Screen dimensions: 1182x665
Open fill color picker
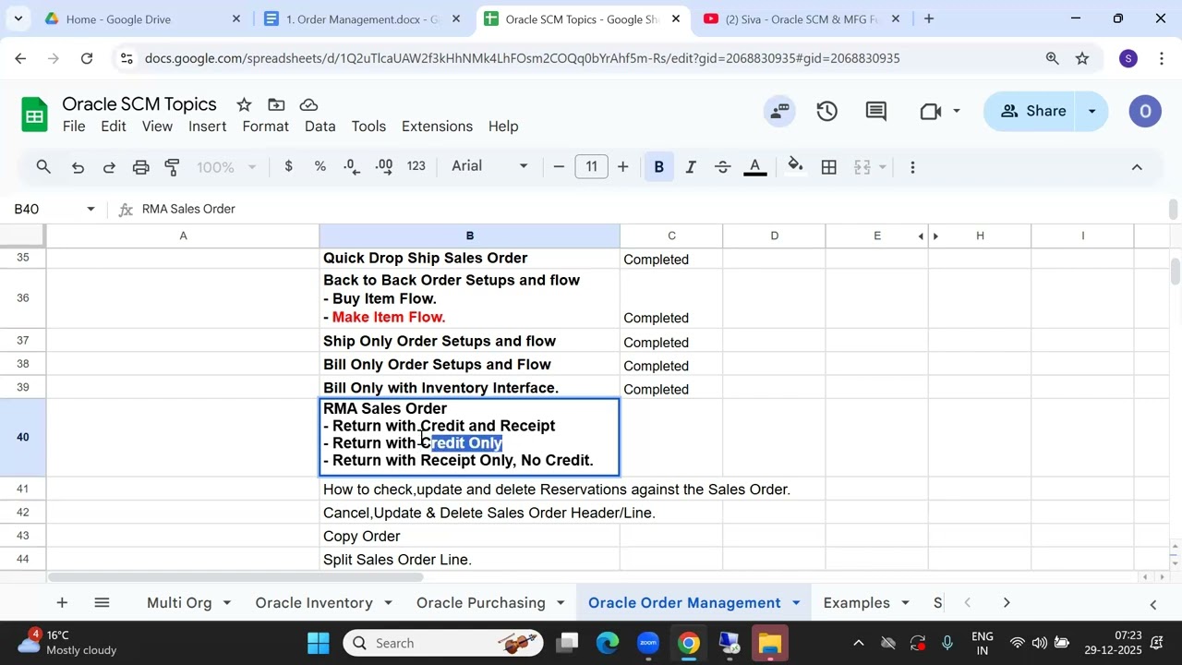[x=795, y=167]
